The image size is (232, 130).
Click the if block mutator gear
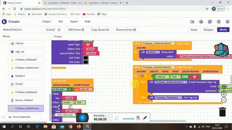coord(142,76)
